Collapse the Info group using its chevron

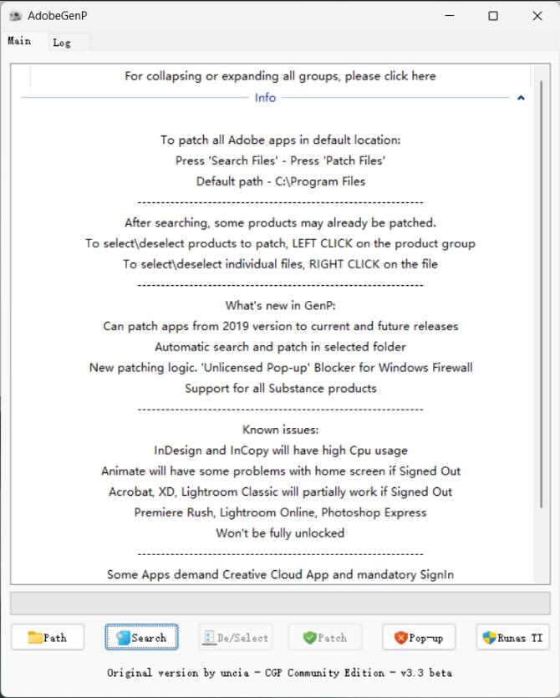click(521, 98)
